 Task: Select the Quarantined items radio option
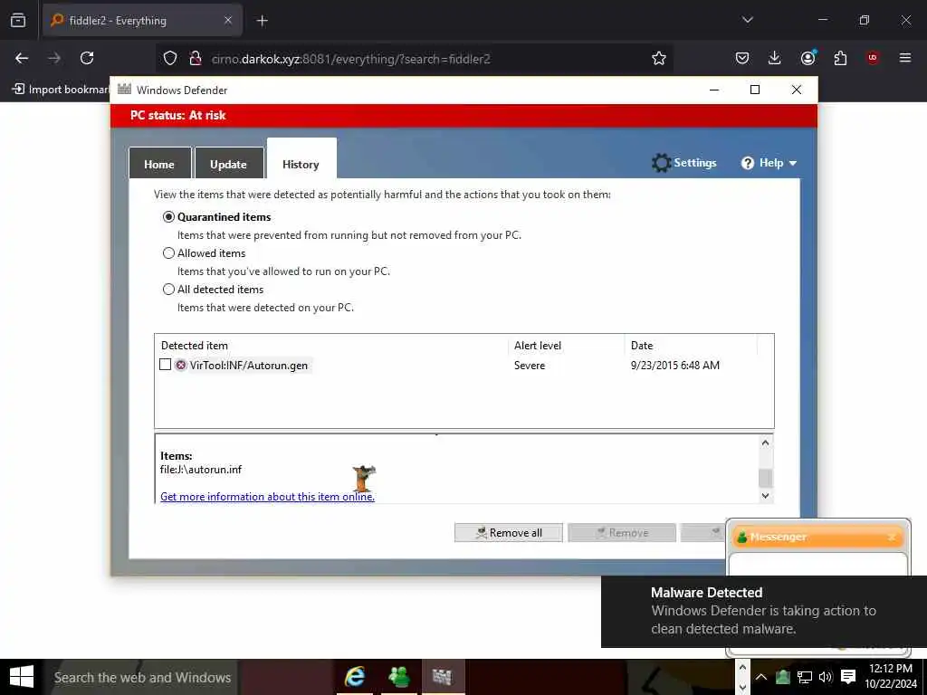pyautogui.click(x=168, y=217)
